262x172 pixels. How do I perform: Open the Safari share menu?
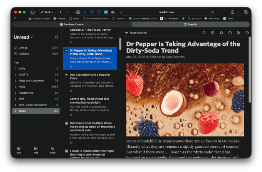click(x=232, y=12)
